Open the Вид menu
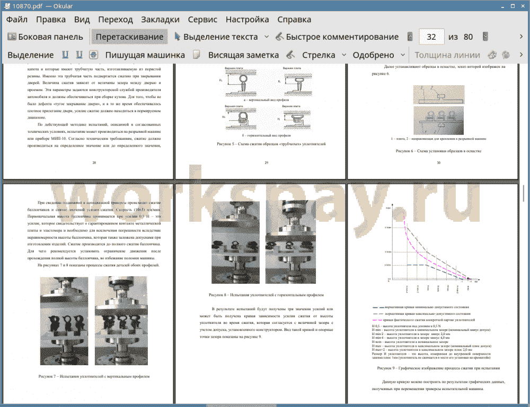The width and height of the screenshot is (530, 407). click(x=82, y=20)
